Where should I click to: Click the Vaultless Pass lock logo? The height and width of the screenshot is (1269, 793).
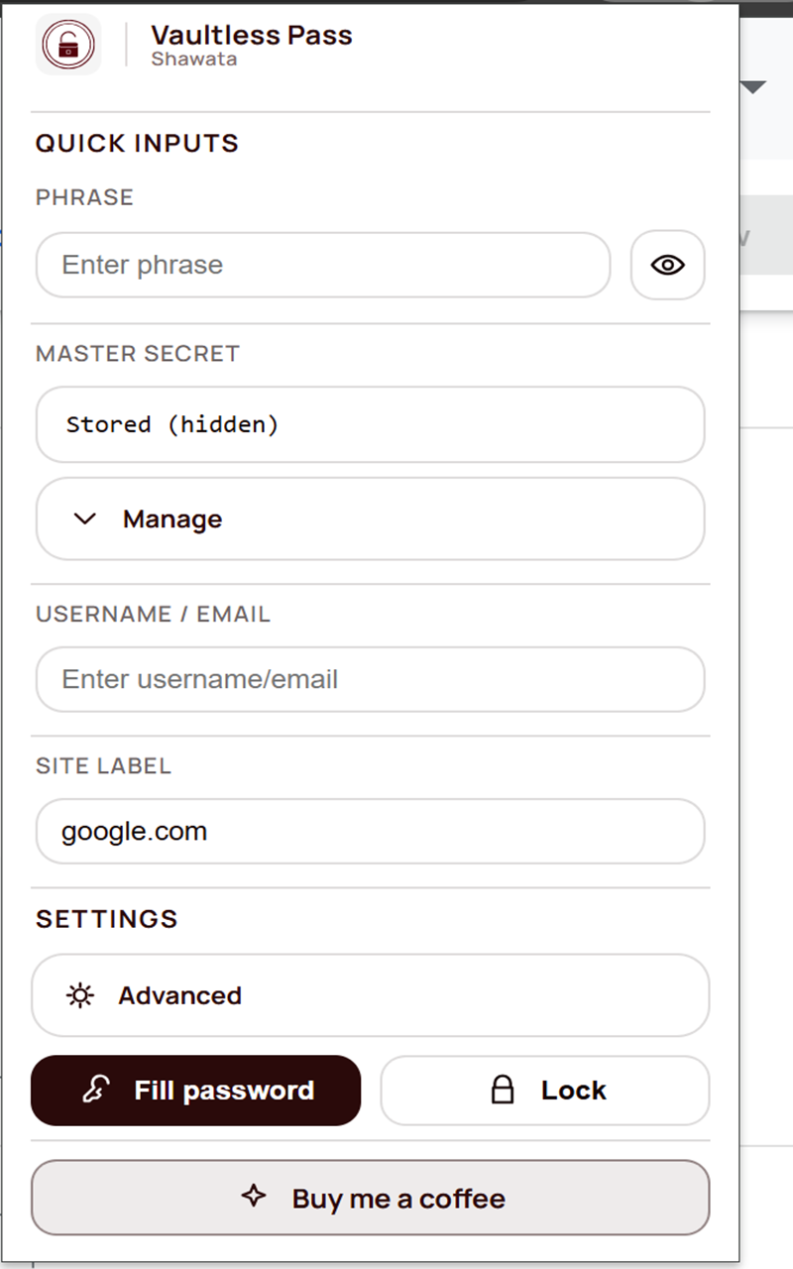[67, 44]
